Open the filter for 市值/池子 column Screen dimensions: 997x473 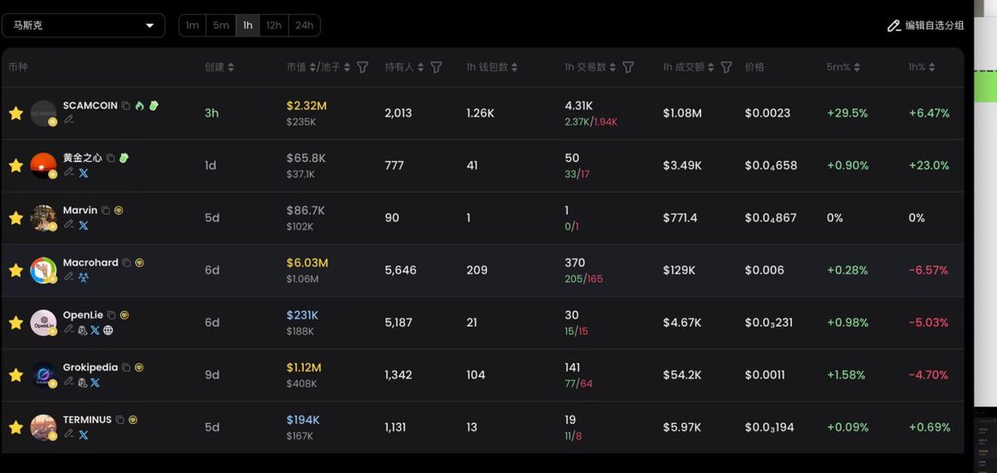tap(362, 67)
